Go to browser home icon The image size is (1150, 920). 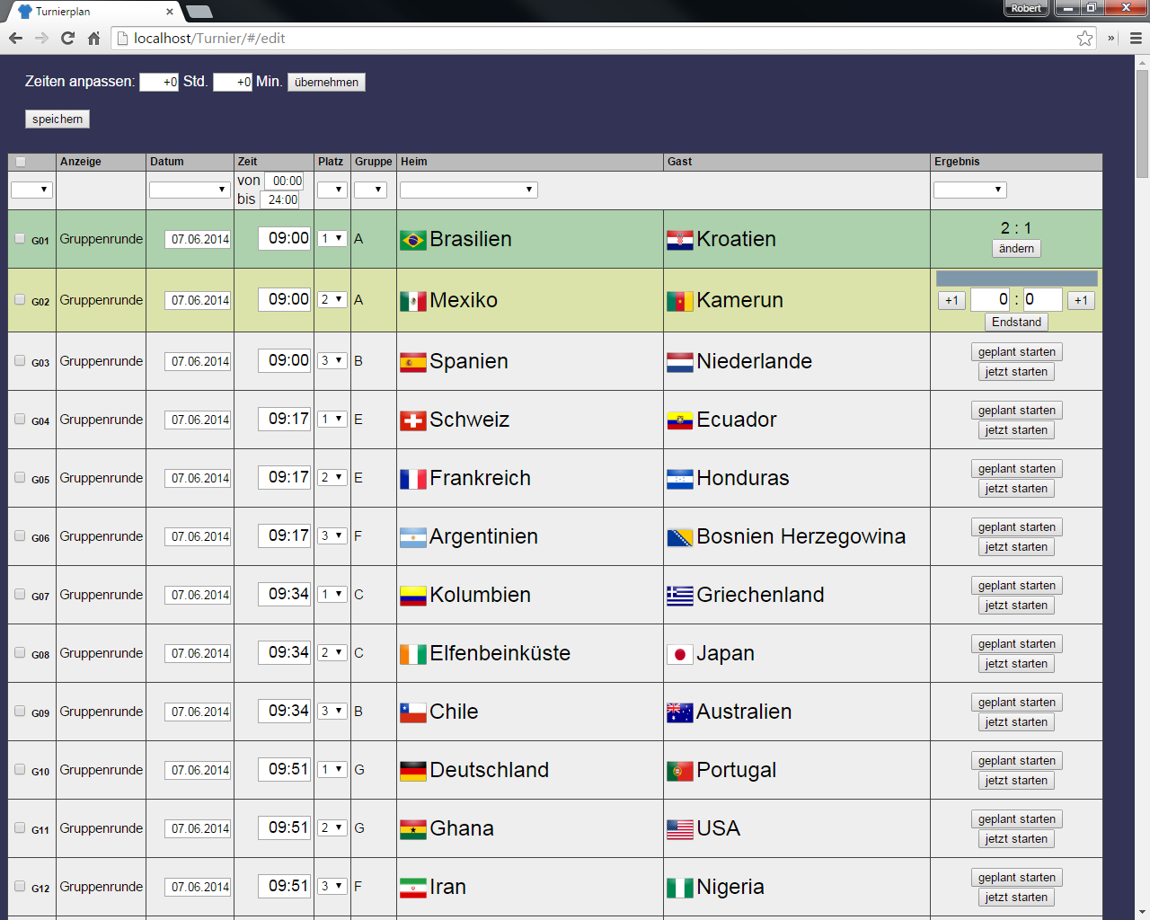point(93,38)
